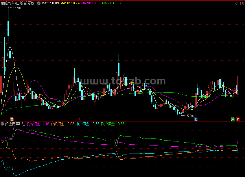Select the 游资资金: -0.03 value
245x177 pixels.
tap(62, 124)
